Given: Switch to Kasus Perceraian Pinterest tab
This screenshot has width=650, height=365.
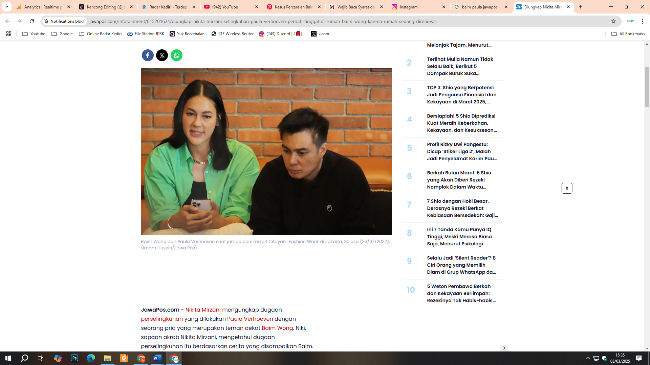Looking at the screenshot, I should tap(294, 7).
